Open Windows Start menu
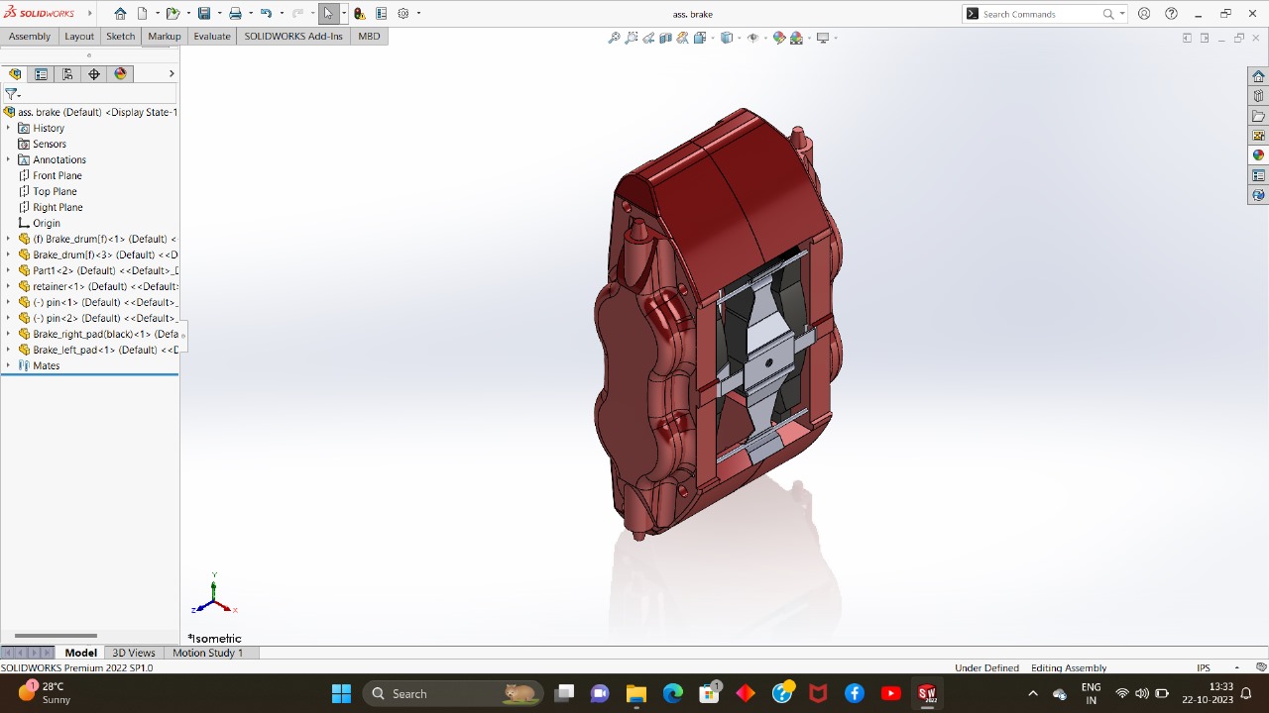Image resolution: width=1269 pixels, height=713 pixels. [x=341, y=693]
